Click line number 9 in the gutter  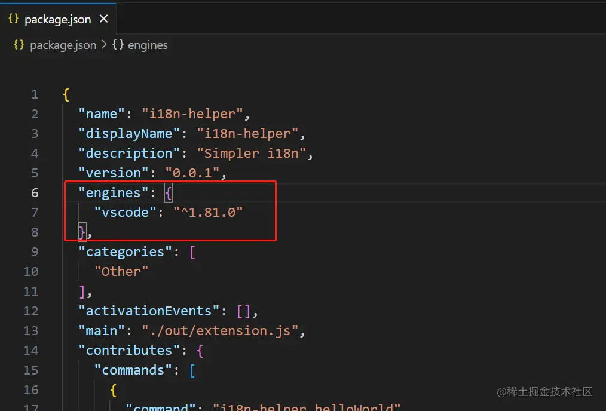35,252
